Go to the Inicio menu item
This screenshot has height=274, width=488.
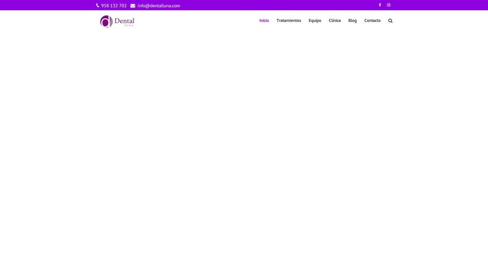[264, 21]
